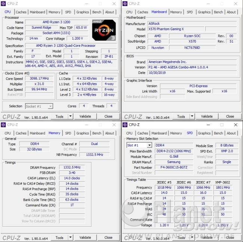Image resolution: width=243 pixels, height=242 pixels.
Task: Click the '1801 MHz' XMP-3602 frequency cell
Action: click(x=223, y=187)
